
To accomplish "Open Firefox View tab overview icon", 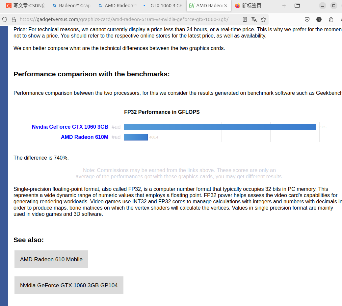I will (297, 6).
